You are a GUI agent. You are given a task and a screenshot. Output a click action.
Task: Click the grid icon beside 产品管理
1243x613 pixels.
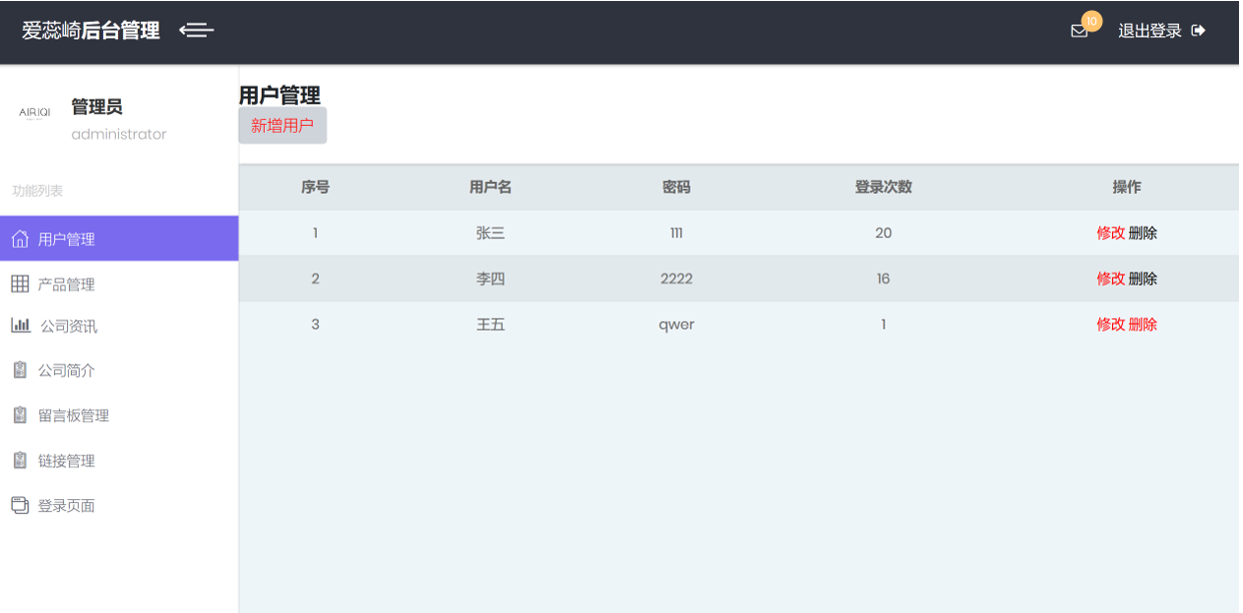click(20, 285)
